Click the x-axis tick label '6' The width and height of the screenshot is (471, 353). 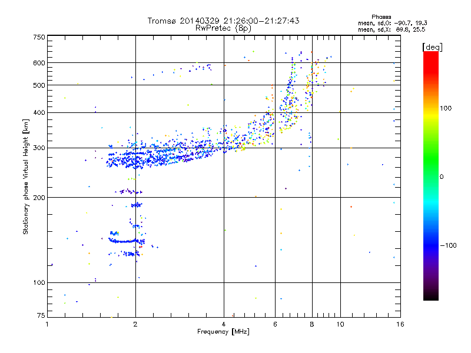point(275,324)
